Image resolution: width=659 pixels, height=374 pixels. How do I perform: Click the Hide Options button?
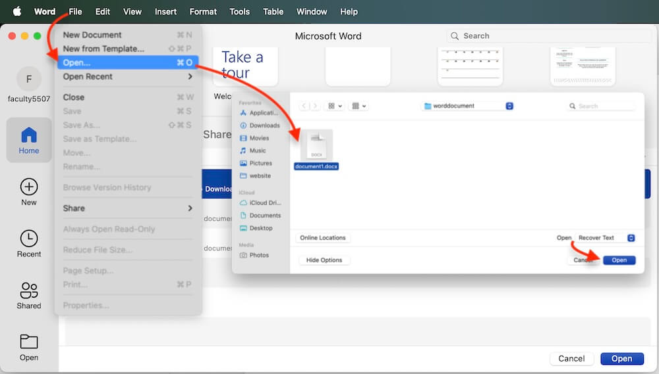point(324,260)
